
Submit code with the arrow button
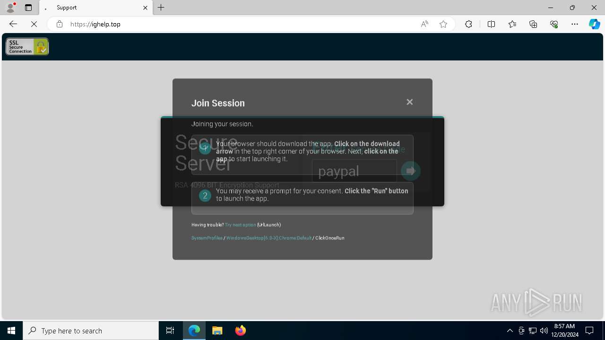[411, 171]
